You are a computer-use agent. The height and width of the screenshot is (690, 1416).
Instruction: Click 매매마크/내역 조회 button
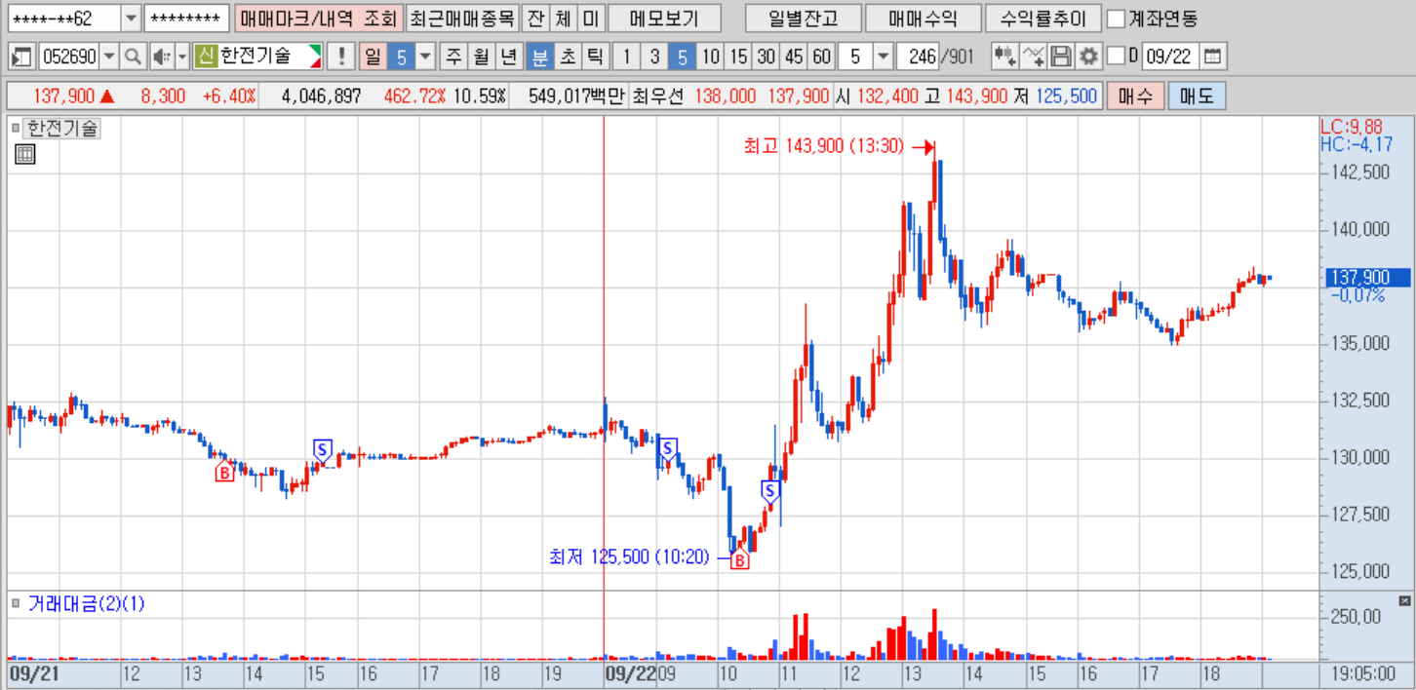[x=318, y=19]
